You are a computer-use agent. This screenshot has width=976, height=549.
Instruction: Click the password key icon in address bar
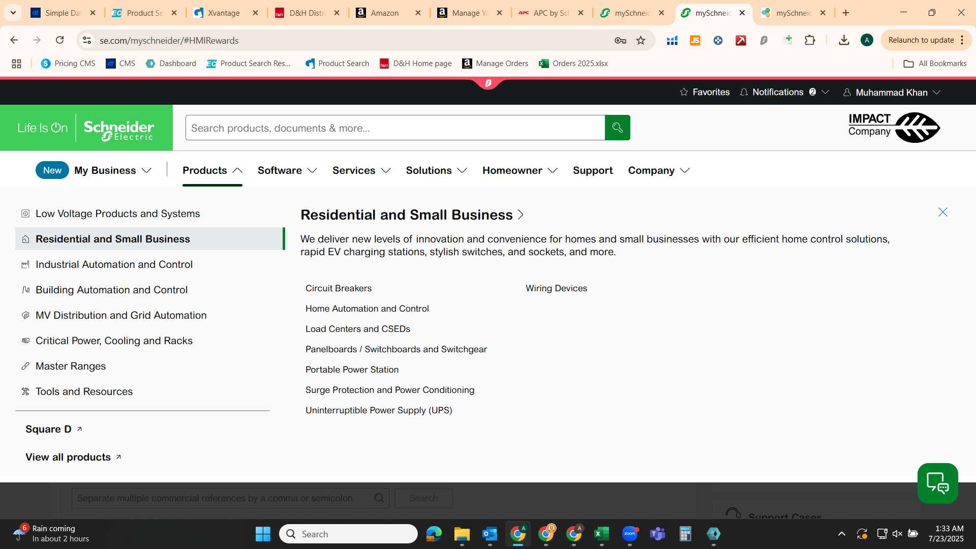click(620, 40)
